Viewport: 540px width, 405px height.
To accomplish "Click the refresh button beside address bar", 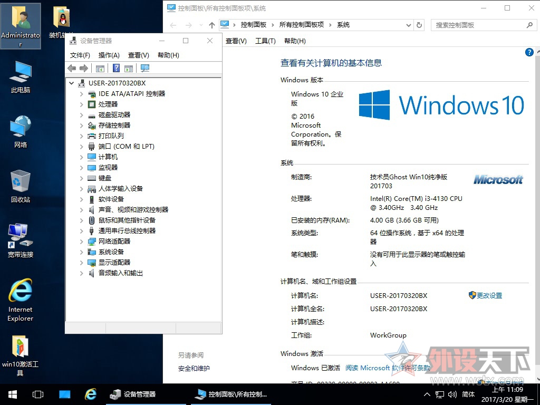I will tap(419, 25).
